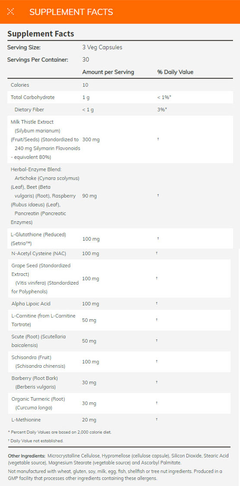
Task: Click the % Daily Value column header
Action: 175,72
